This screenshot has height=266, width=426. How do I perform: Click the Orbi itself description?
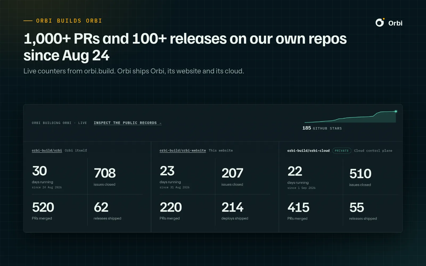(x=76, y=151)
